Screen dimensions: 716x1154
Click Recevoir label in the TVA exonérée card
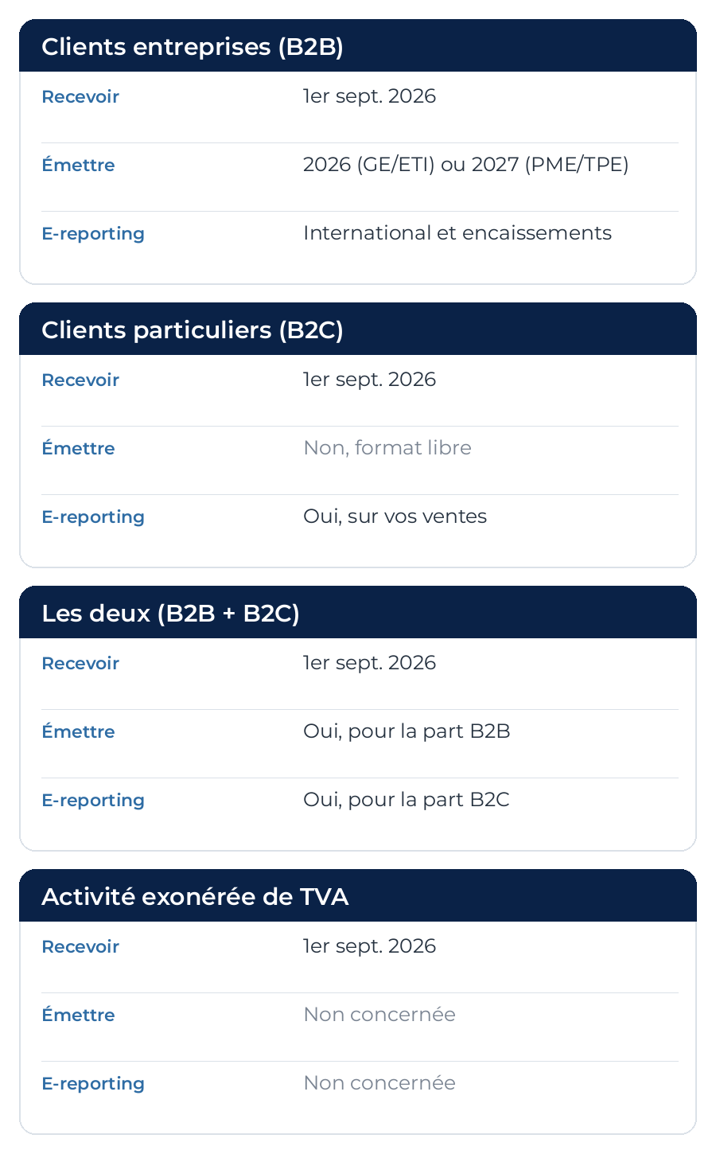(x=80, y=947)
